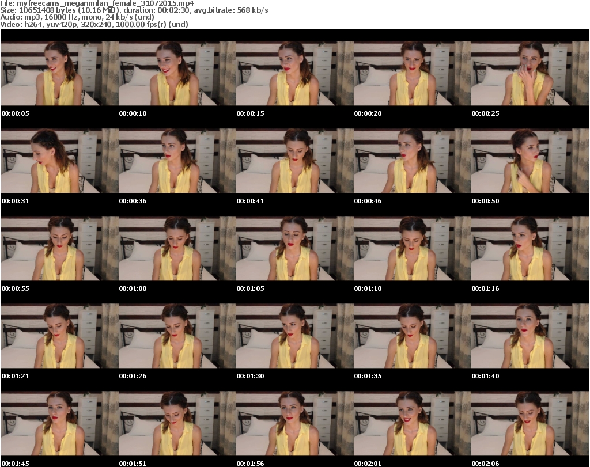Click on the '00:01:10' caption
The image size is (590, 467).
368,288
